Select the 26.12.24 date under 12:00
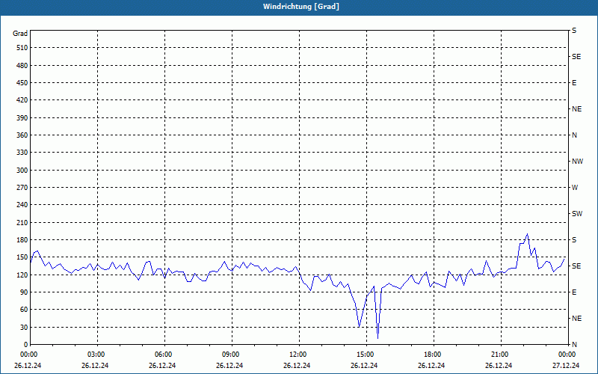 pos(297,365)
